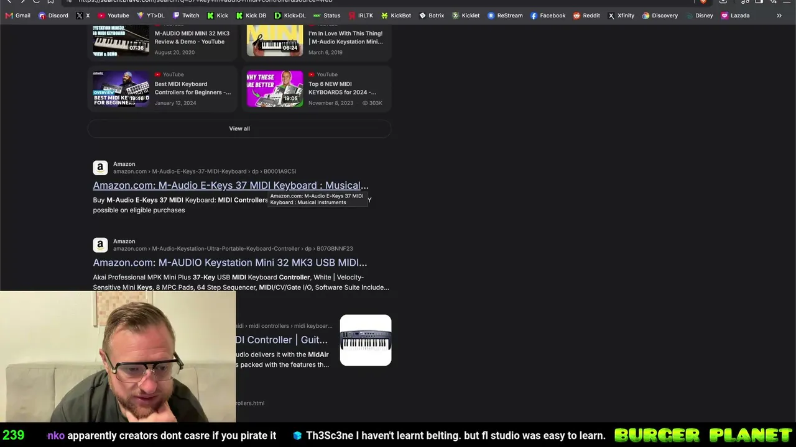Click the 'March 6, 2019' video date
The width and height of the screenshot is (796, 447).
[325, 52]
